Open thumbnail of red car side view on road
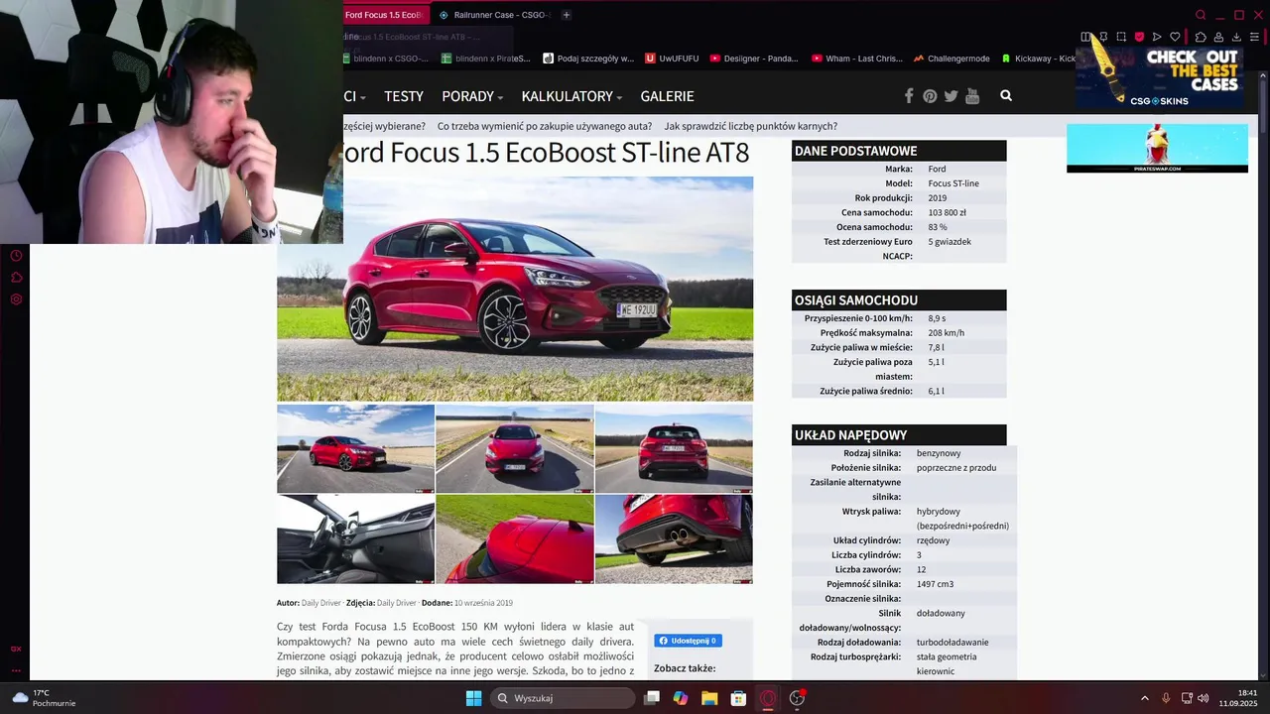This screenshot has height=714, width=1270. coord(355,448)
